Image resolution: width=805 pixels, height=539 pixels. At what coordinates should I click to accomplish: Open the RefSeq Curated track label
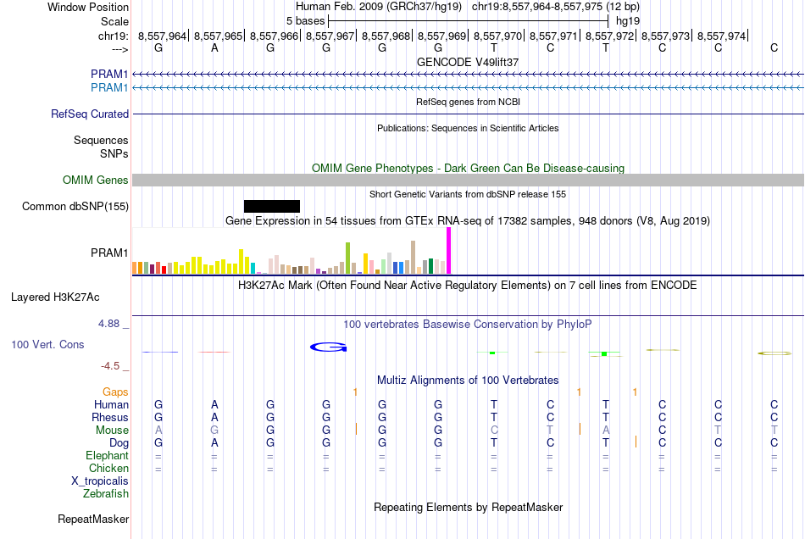(x=89, y=114)
